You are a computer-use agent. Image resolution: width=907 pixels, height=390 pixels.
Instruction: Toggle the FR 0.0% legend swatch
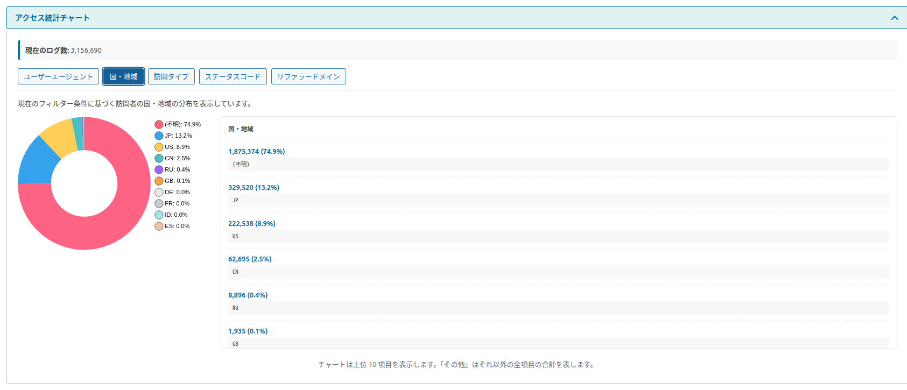pyautogui.click(x=159, y=203)
